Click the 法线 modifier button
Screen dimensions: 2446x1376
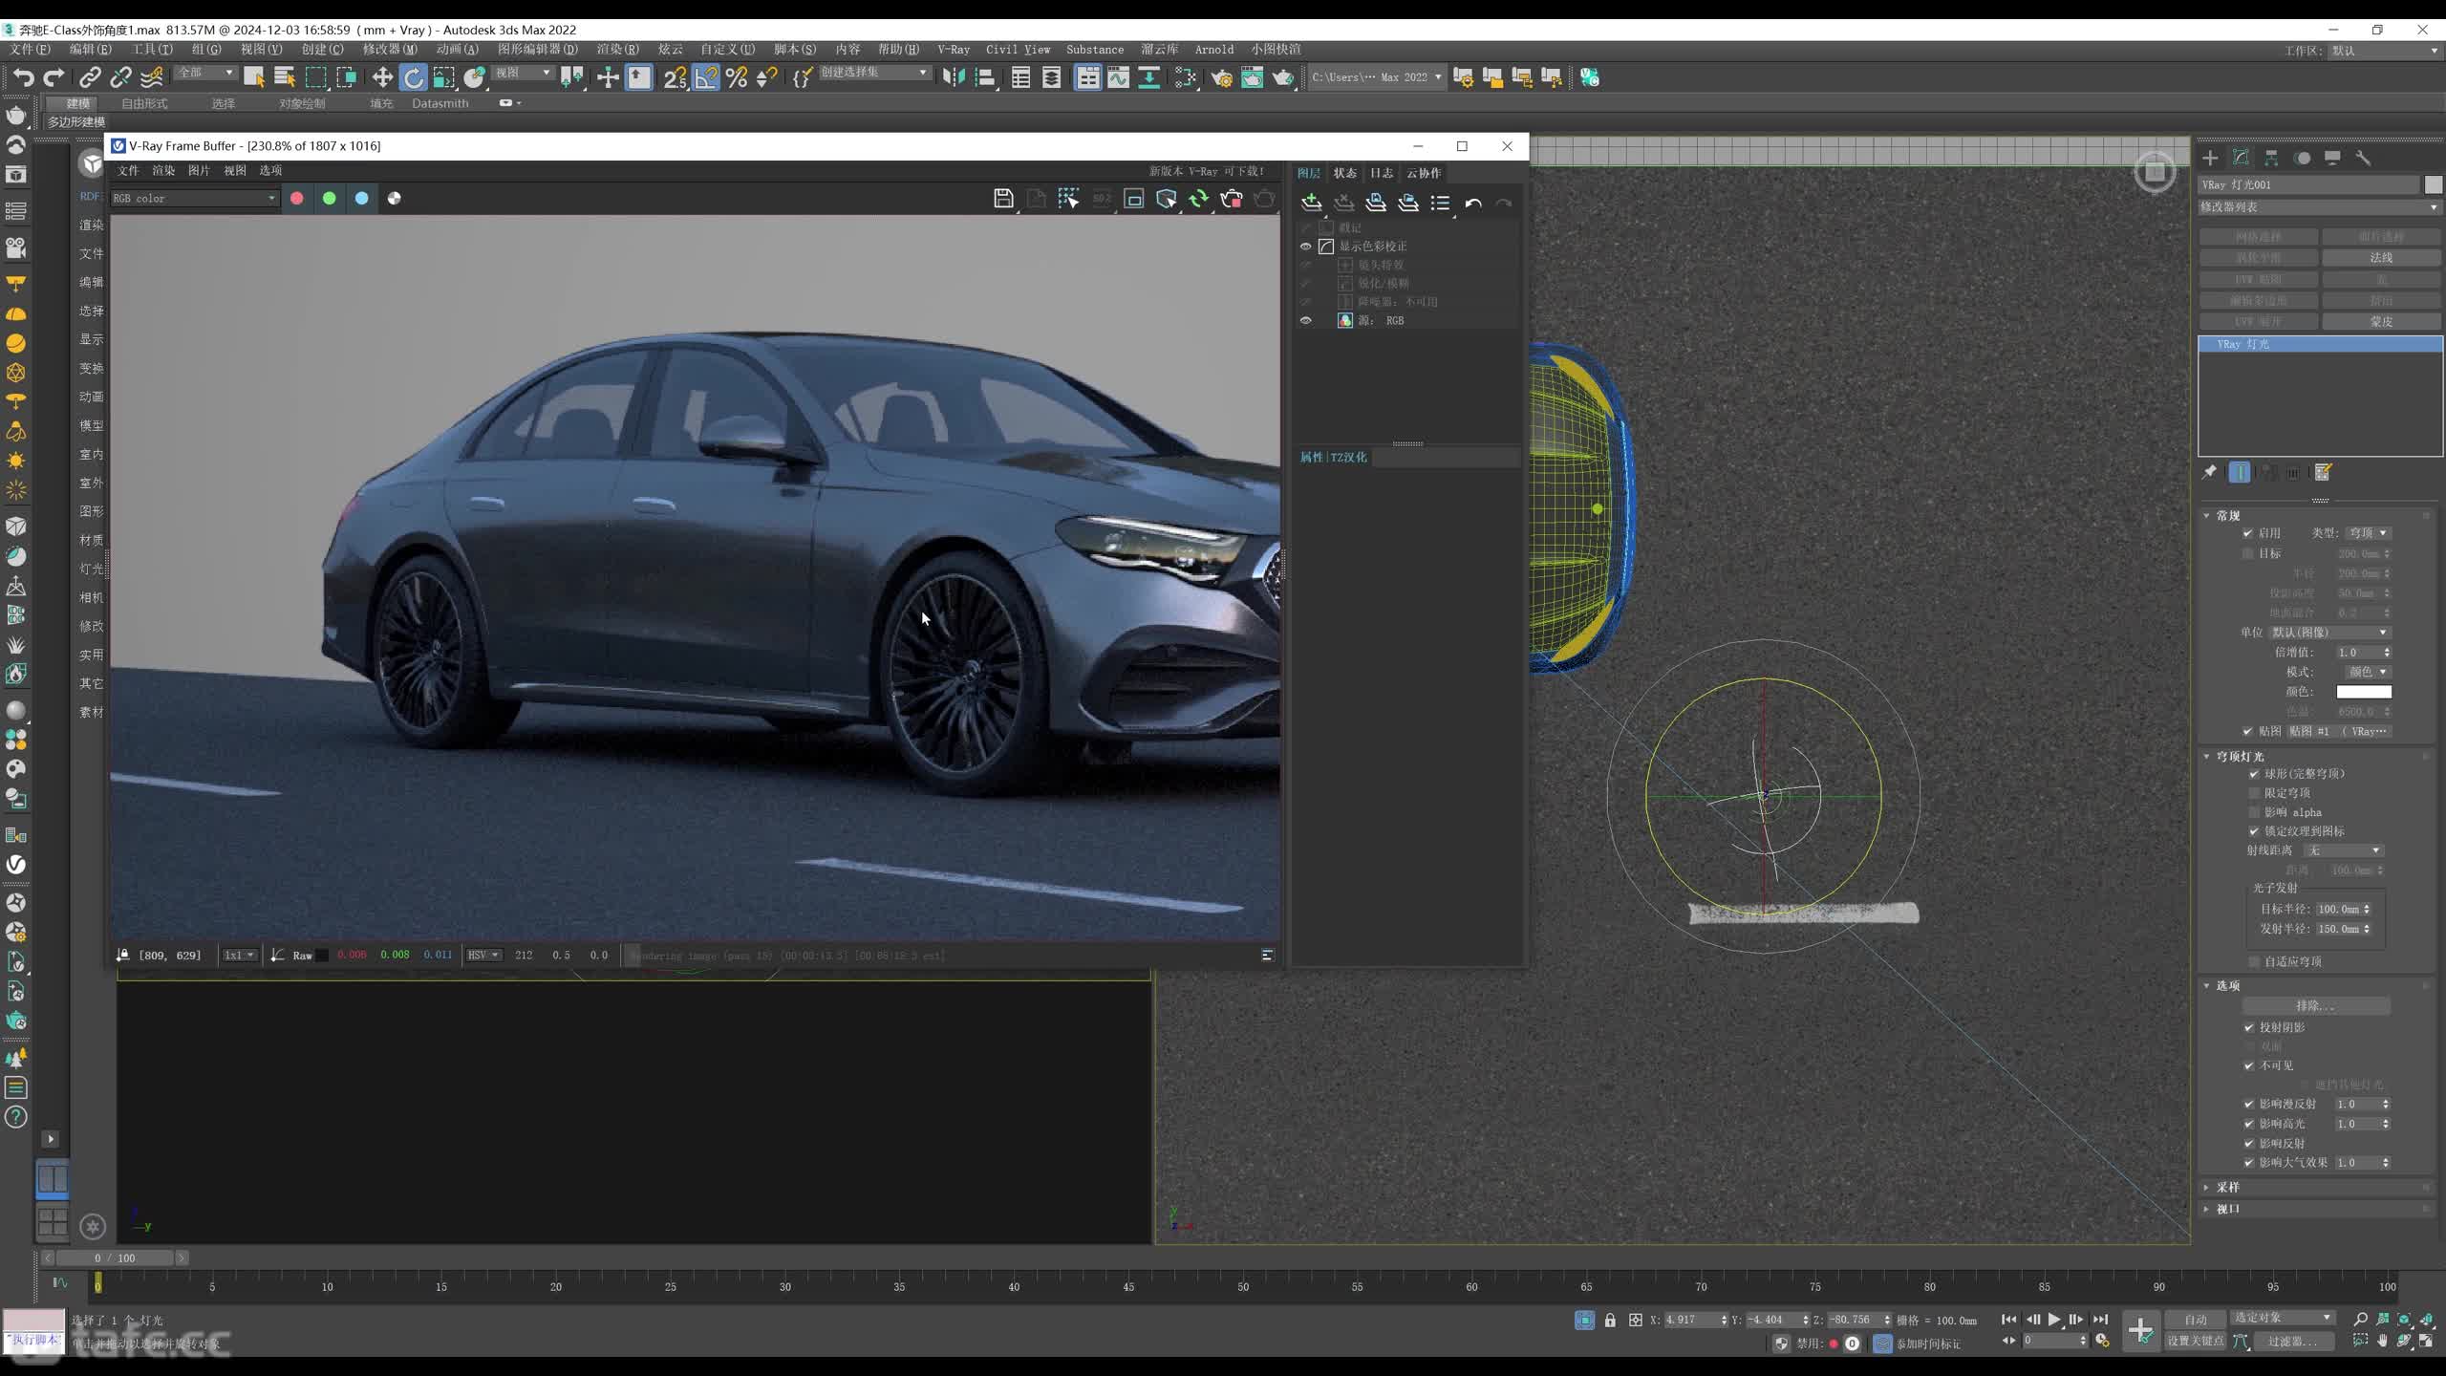(x=2381, y=258)
